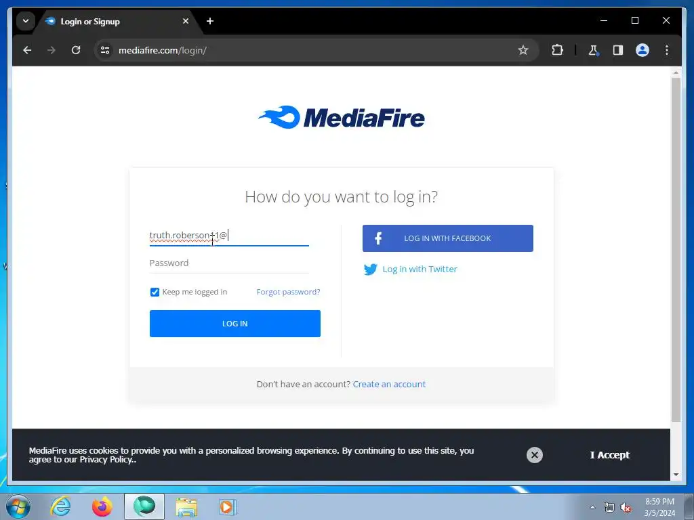The height and width of the screenshot is (520, 694).
Task: Open the Extensions puzzle icon
Action: coord(557,50)
